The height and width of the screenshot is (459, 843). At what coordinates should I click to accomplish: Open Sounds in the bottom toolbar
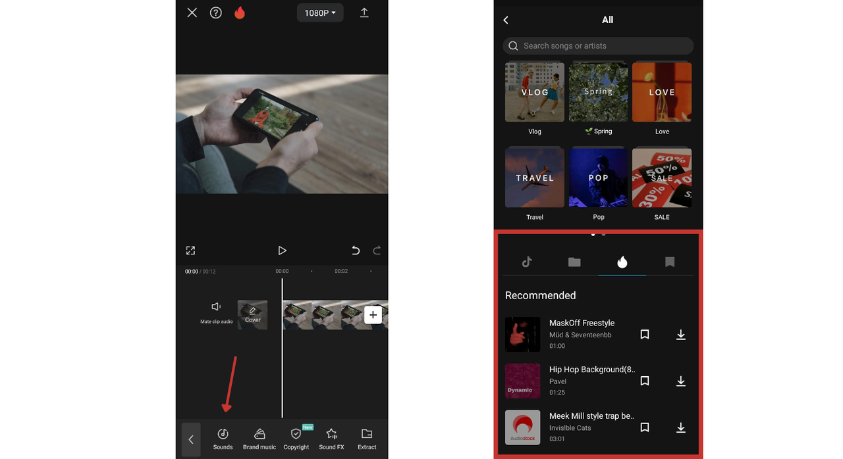pyautogui.click(x=223, y=439)
